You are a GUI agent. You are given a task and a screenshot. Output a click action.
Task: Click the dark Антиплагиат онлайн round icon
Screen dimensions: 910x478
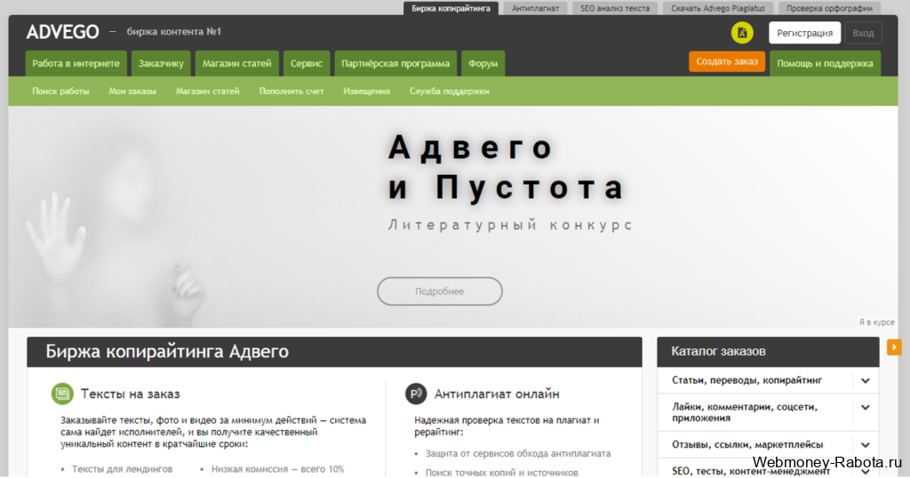coord(416,394)
